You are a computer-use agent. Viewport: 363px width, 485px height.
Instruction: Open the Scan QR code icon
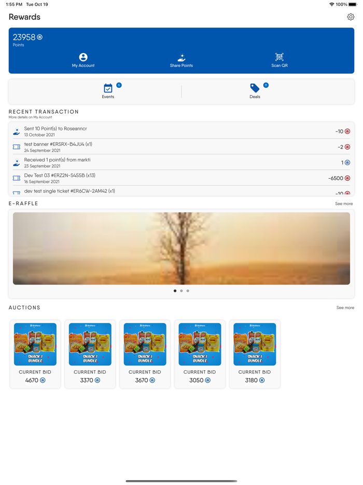280,57
